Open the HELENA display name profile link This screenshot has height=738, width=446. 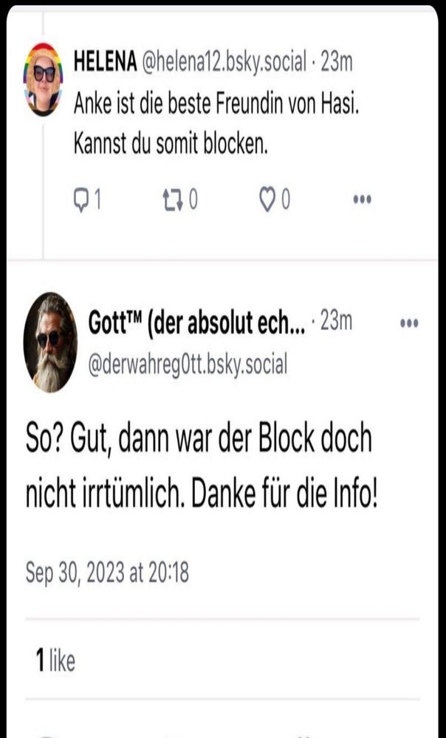(x=105, y=63)
